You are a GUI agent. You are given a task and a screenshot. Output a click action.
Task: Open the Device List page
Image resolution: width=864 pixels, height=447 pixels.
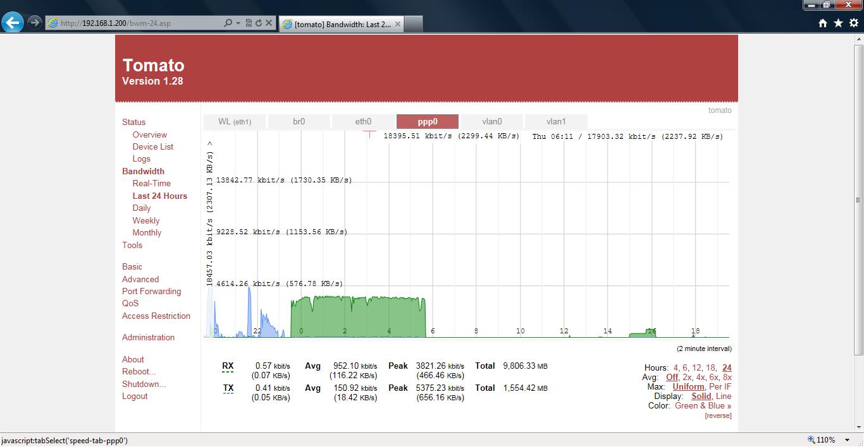click(152, 146)
